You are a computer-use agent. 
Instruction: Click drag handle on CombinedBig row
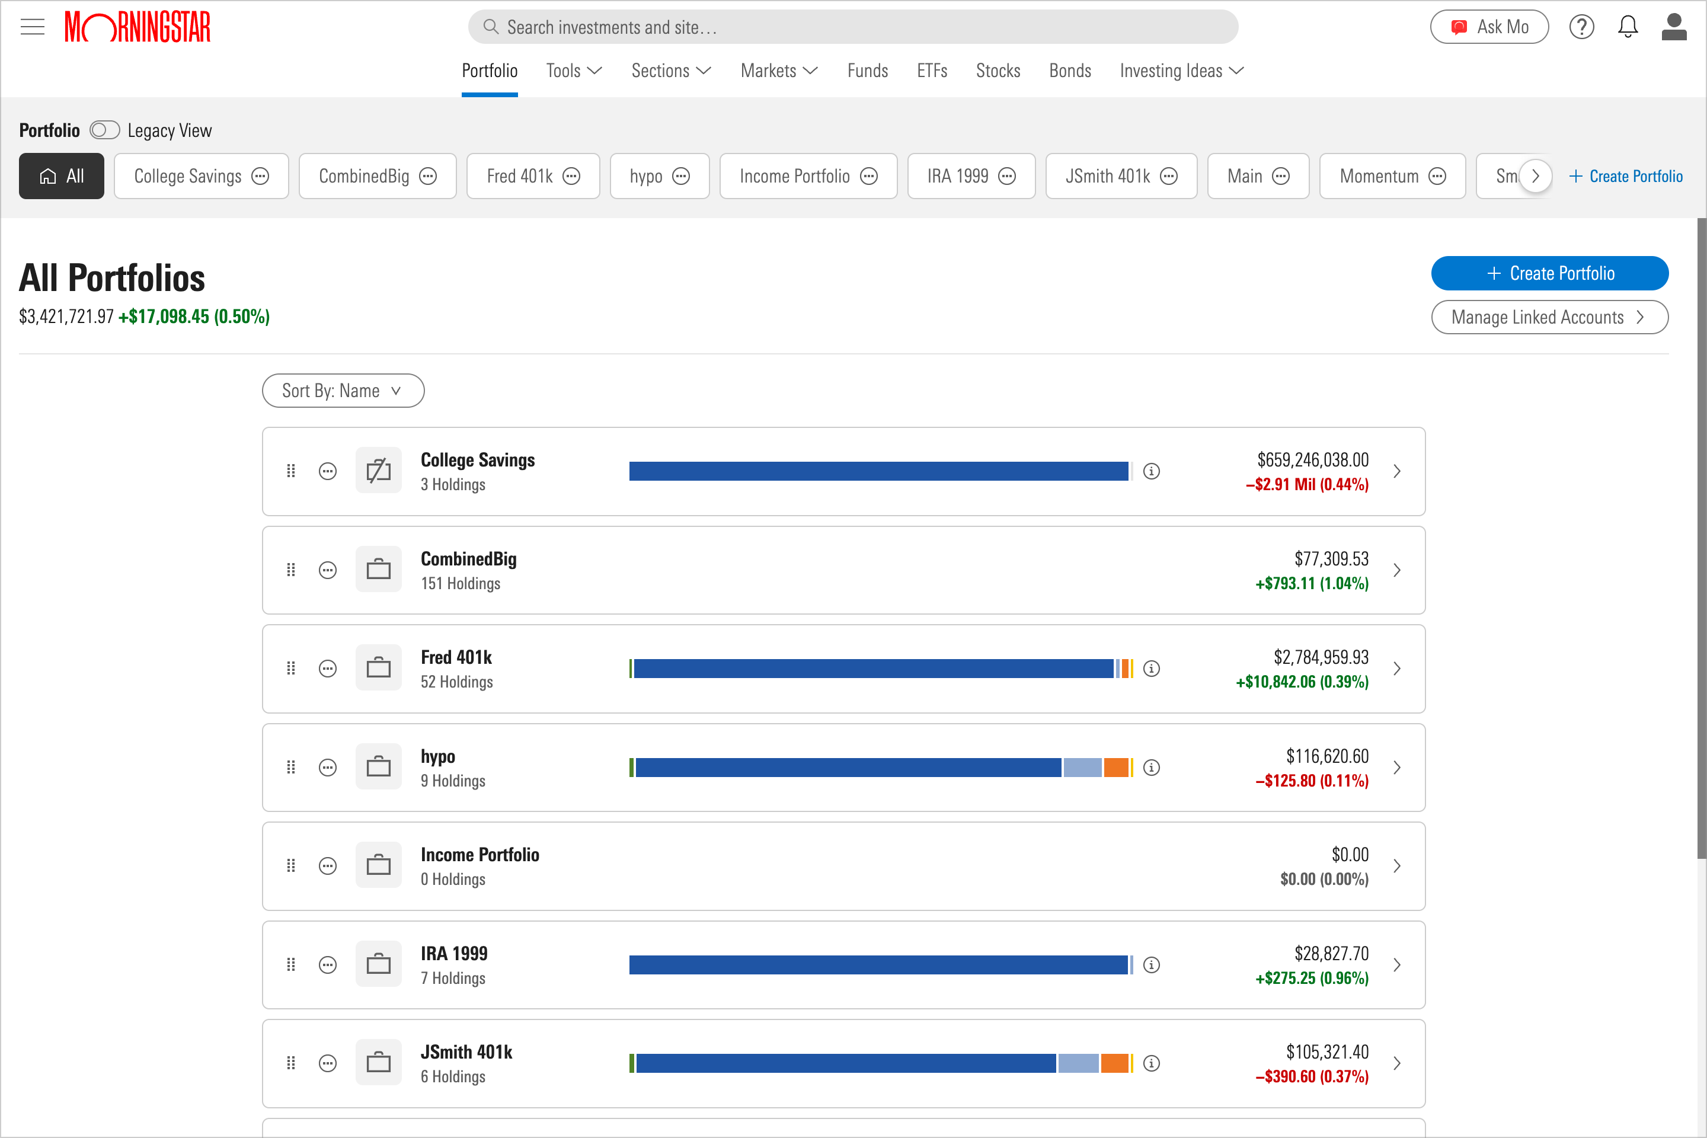291,570
